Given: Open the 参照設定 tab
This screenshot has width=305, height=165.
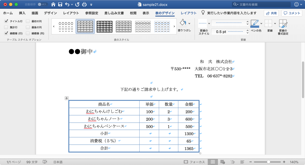Looking at the screenshot, I should click(92, 13).
